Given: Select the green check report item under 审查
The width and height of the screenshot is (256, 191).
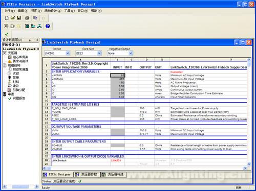Looking at the screenshot, I should pyautogui.click(x=16, y=98).
